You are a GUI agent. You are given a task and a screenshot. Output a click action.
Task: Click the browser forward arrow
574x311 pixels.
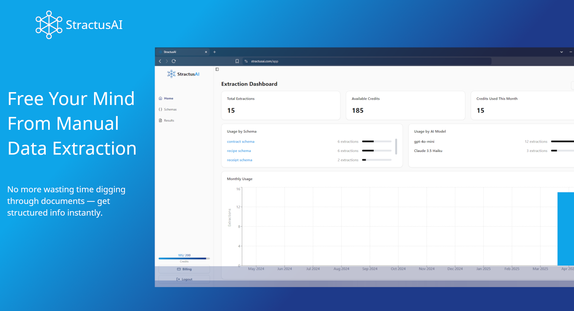click(167, 61)
